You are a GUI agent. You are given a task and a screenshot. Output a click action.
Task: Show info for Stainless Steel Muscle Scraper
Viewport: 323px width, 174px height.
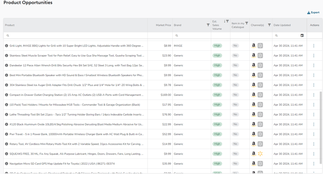[7, 55]
